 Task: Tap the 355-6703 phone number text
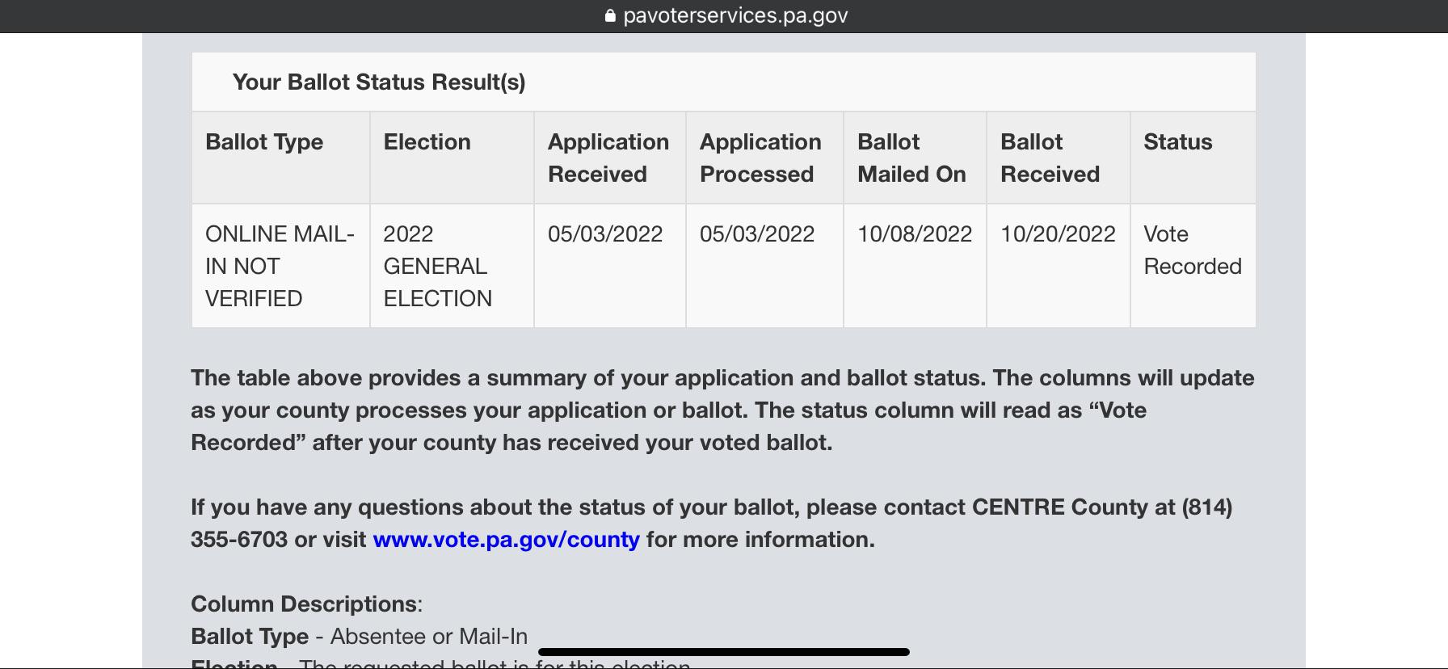pyautogui.click(x=238, y=539)
